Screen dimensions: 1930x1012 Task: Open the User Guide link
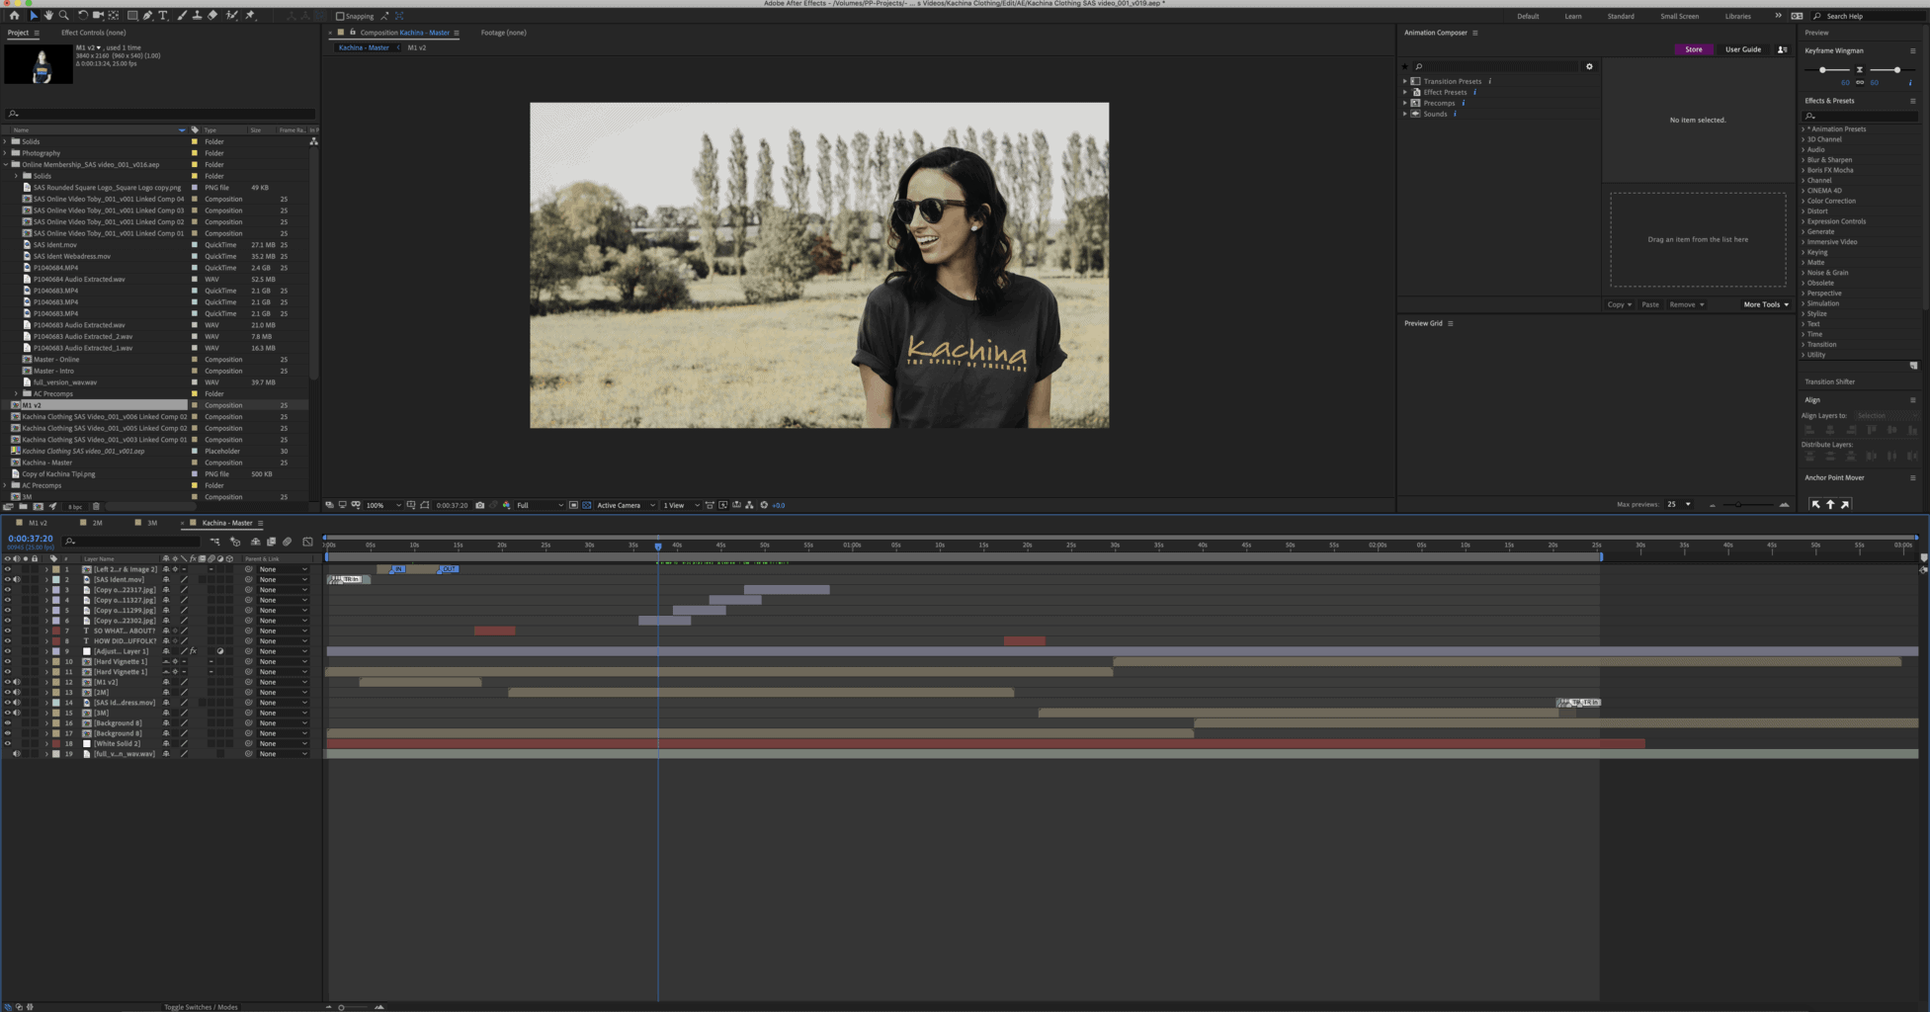tap(1742, 49)
